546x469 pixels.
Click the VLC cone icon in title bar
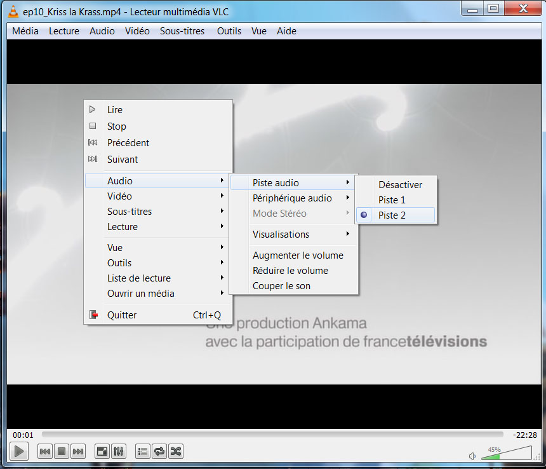tap(13, 11)
